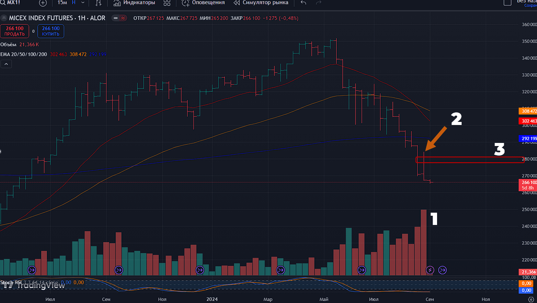Toggle the hollow bars pill next to ALOR
The width and height of the screenshot is (537, 303).
pyautogui.click(x=119, y=18)
